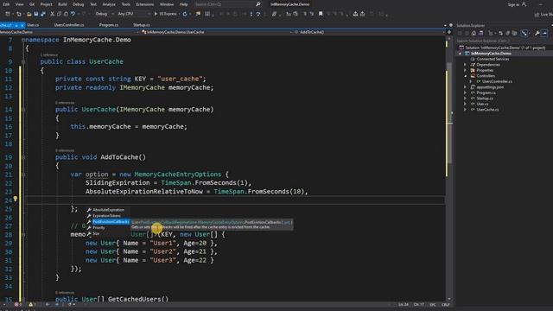Viewport: 553px width, 311px height.
Task: Open the InMemoryCache.Demo.UserCache type dropdown
Action: pos(215,32)
